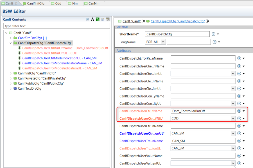The height and width of the screenshot is (168, 253).
Task: Collapse the CanIfDispatchCfg tree node
Action: 11,43
